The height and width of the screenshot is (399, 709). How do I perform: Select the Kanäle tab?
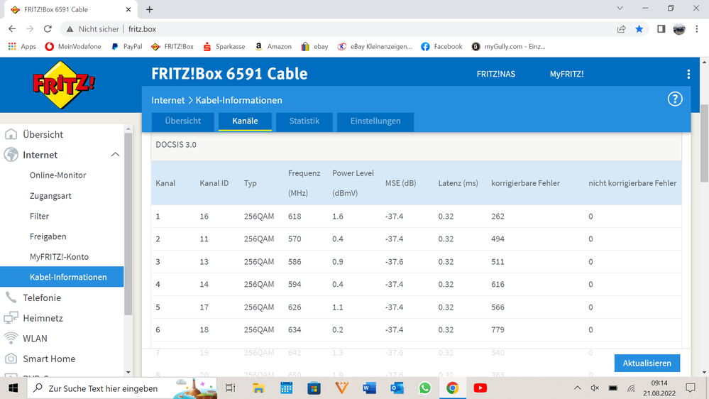(245, 121)
